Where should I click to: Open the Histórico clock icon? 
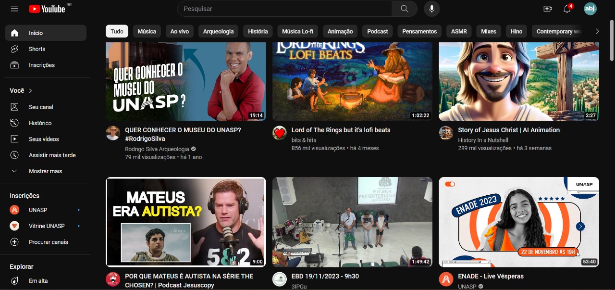[x=14, y=123]
